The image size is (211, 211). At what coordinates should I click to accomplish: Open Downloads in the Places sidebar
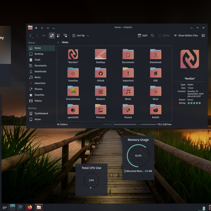[42, 71]
